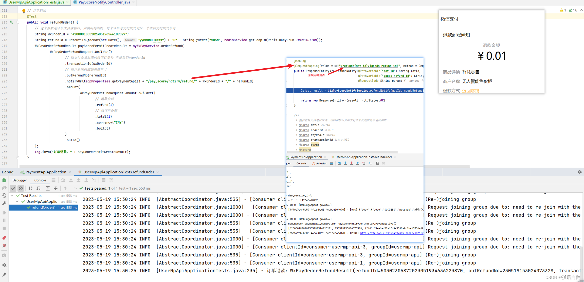Collapse the Test Results tree node
This screenshot has width=584, height=282.
point(12,196)
